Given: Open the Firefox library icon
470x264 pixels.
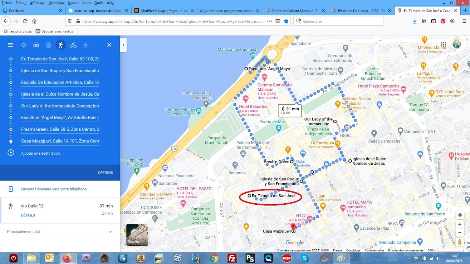Looking at the screenshot, I should (x=424, y=21).
